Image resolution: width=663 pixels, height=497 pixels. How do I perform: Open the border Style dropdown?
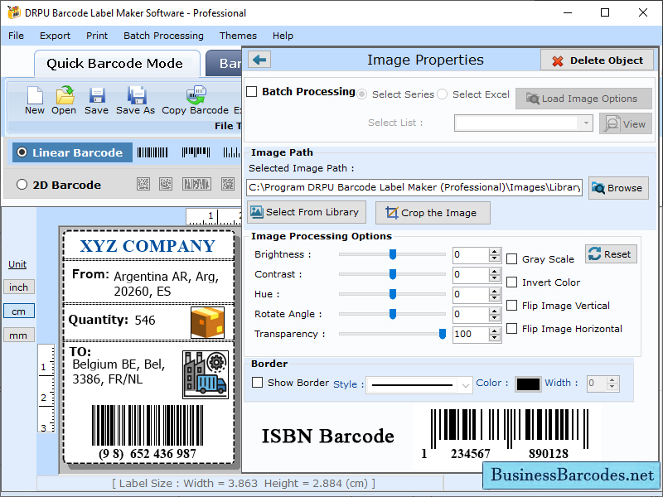tap(465, 384)
